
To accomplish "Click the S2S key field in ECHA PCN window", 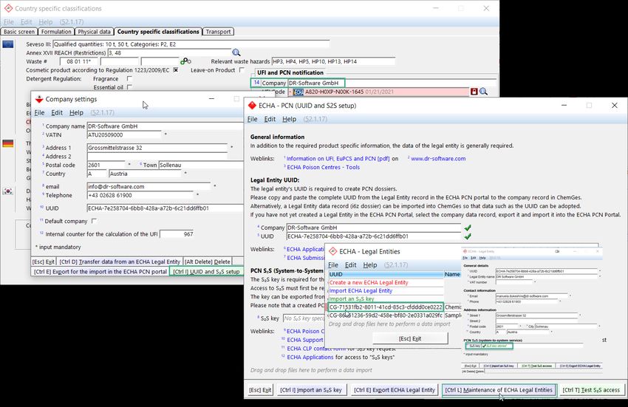I will (x=304, y=318).
